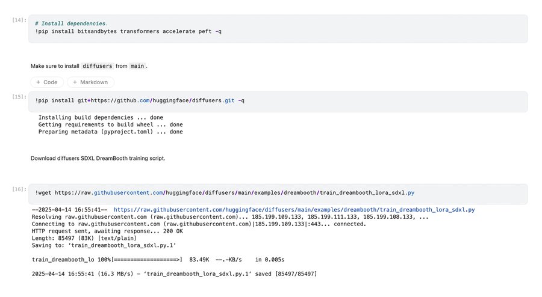This screenshot has width=542, height=297.
Task: Click the '# Install dependencies.' comment line
Action: [x=72, y=23]
